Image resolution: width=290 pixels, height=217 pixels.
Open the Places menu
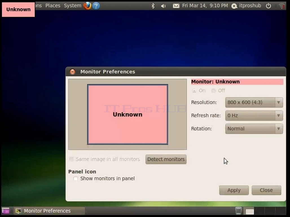click(53, 6)
